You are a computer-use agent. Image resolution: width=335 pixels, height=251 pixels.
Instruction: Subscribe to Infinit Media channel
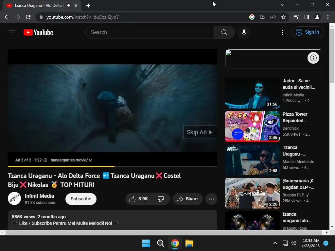tap(81, 199)
